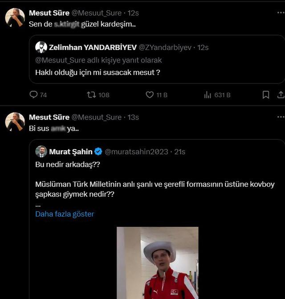This screenshot has height=299, width=285.
Task: Like the tweet with 11 B likes
Action: [150, 94]
